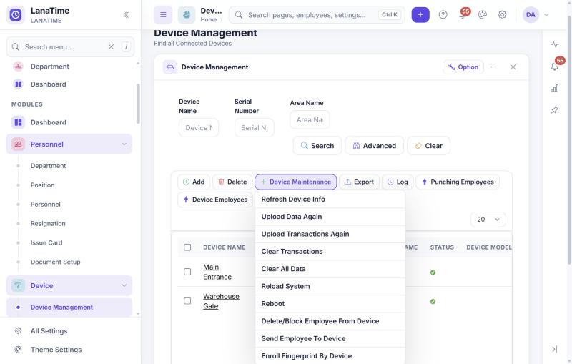Select Send Employee To Device
572x364 pixels.
[330, 338]
